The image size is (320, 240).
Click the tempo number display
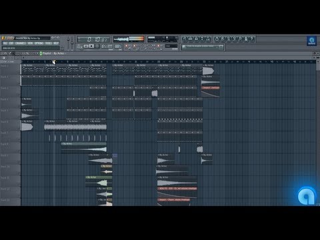point(107,46)
